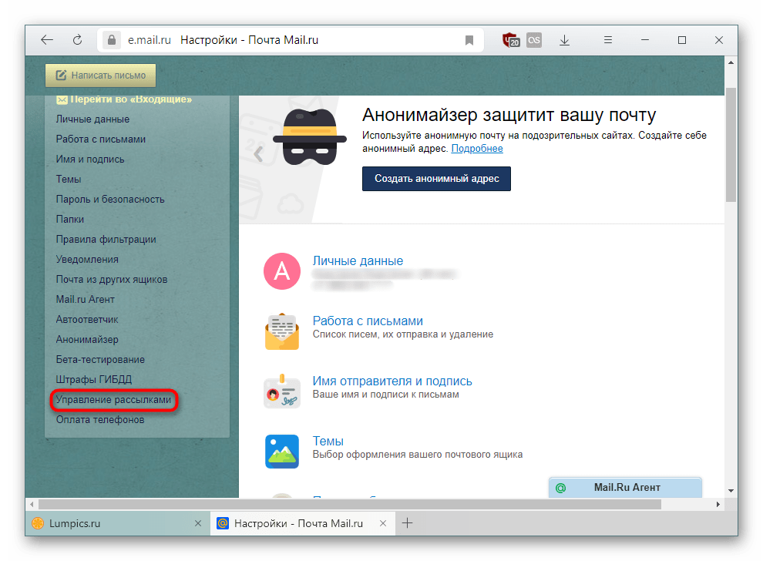Open browser downloads arrow icon
The height and width of the screenshot is (561, 763).
[564, 40]
